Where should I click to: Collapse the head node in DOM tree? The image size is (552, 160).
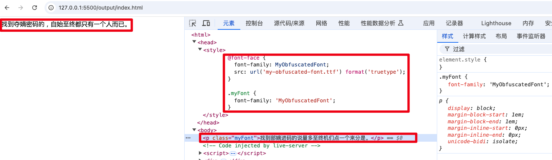point(194,42)
